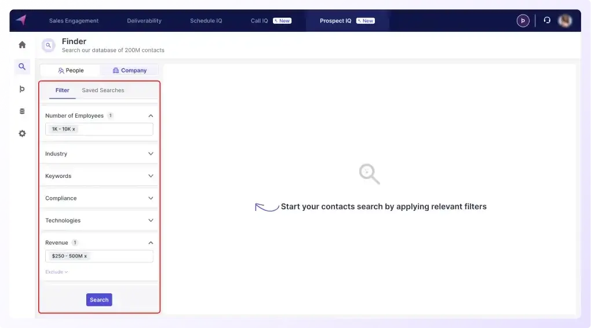Open the Saved Searches tab
The width and height of the screenshot is (591, 328).
[x=103, y=90]
